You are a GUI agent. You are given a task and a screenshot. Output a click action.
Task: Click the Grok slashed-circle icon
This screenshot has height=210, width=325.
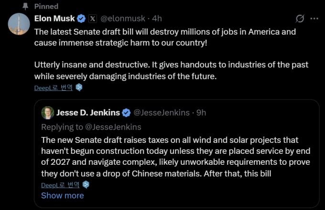[300, 19]
